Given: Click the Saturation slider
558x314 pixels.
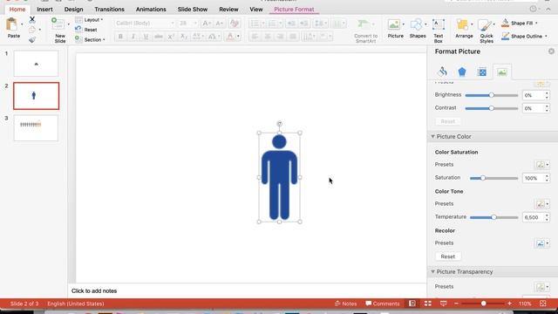Looking at the screenshot, I should 493,178.
